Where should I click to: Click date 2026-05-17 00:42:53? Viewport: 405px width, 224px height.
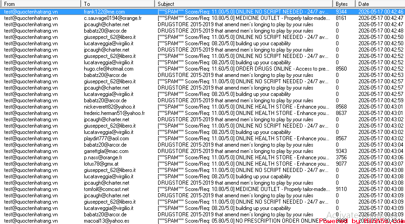(x=381, y=76)
